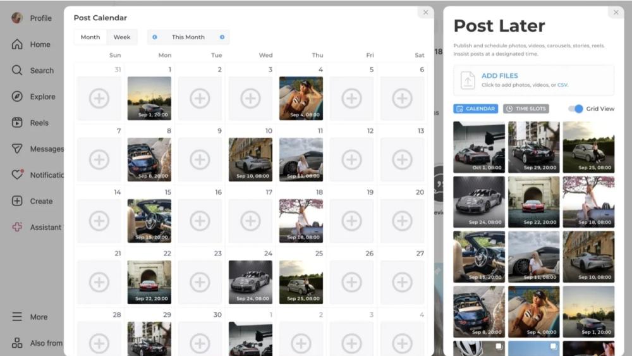This screenshot has width=632, height=356.
Task: Go to previous month arrow
Action: click(x=155, y=37)
